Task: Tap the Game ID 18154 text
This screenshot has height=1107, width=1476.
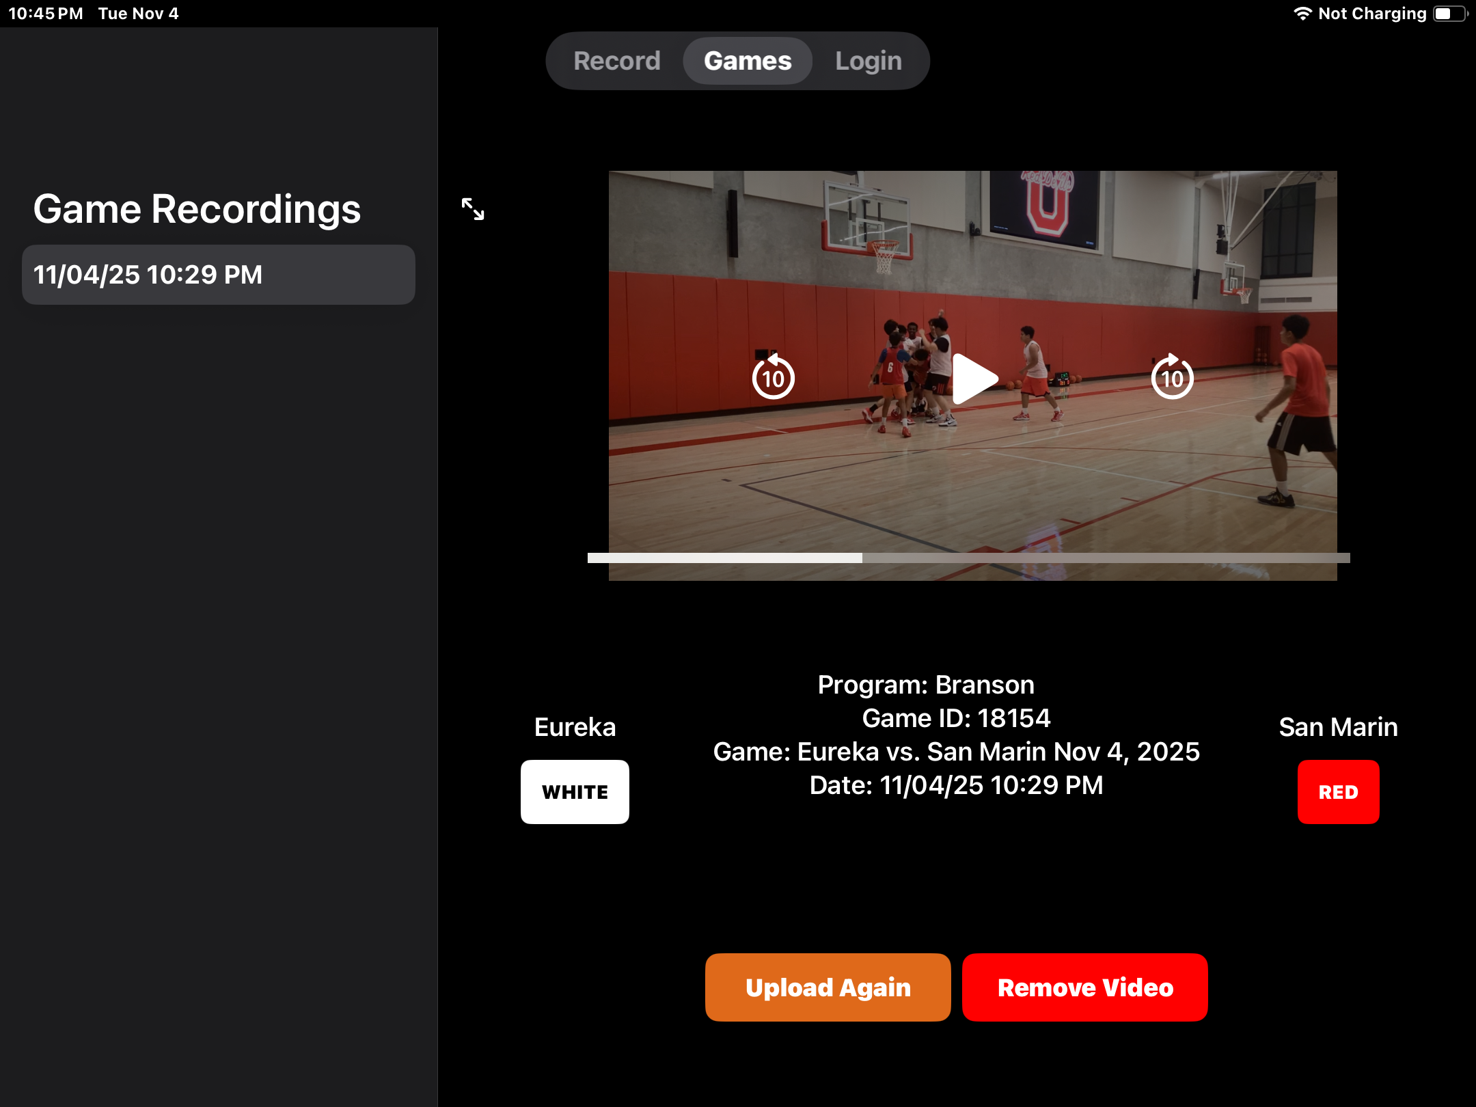Action: 955,718
